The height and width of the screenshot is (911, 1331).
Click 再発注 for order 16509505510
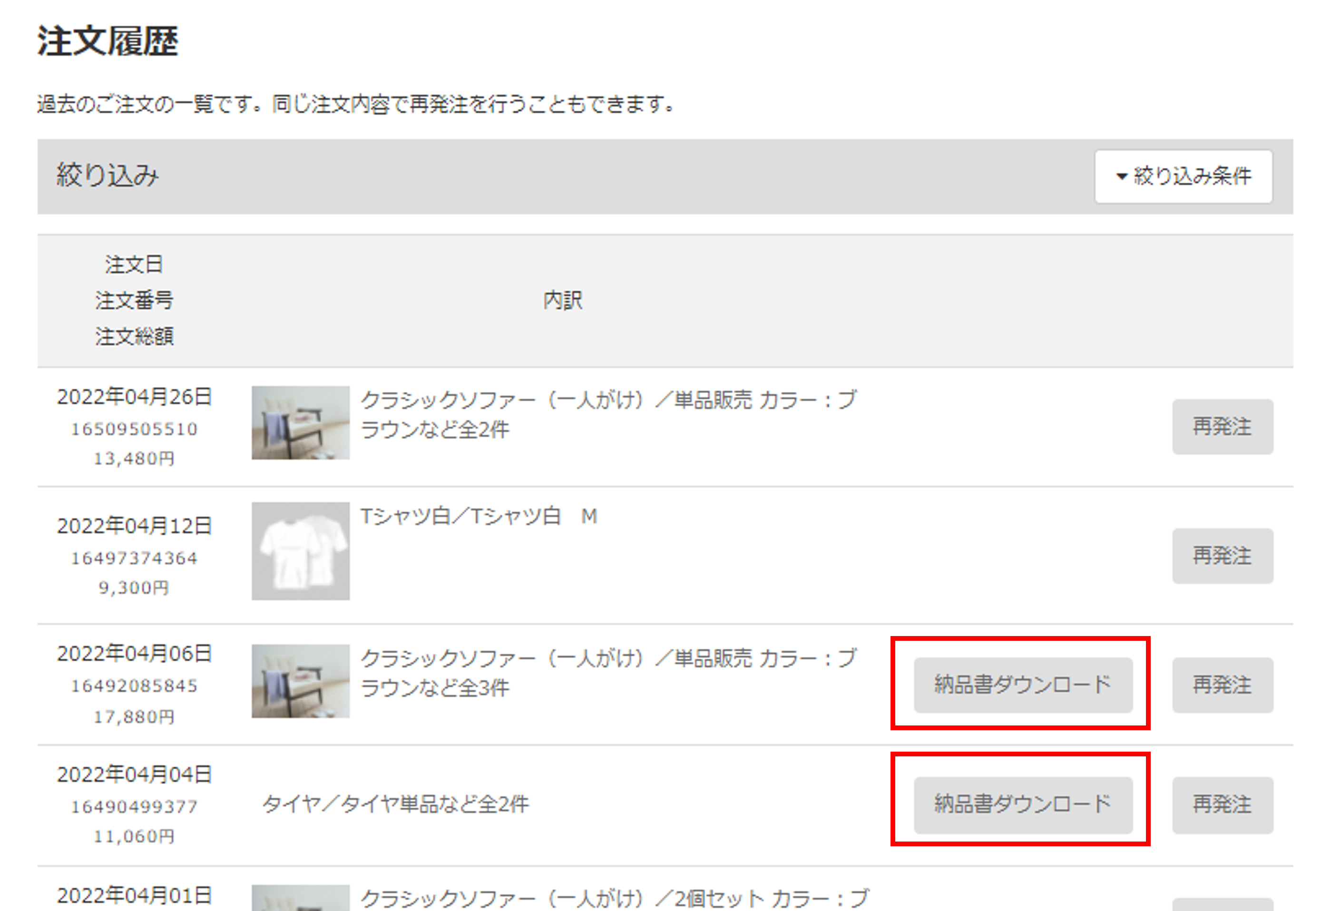pos(1222,427)
